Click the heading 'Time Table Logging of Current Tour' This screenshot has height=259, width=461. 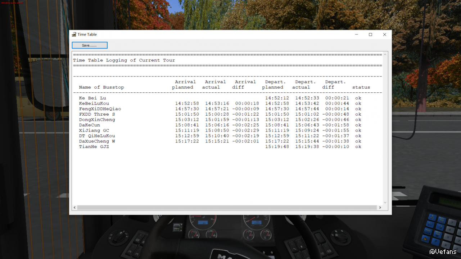point(124,60)
